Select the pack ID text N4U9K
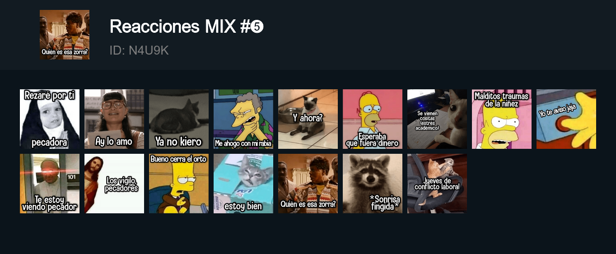The height and width of the screenshot is (254, 616). pos(139,50)
